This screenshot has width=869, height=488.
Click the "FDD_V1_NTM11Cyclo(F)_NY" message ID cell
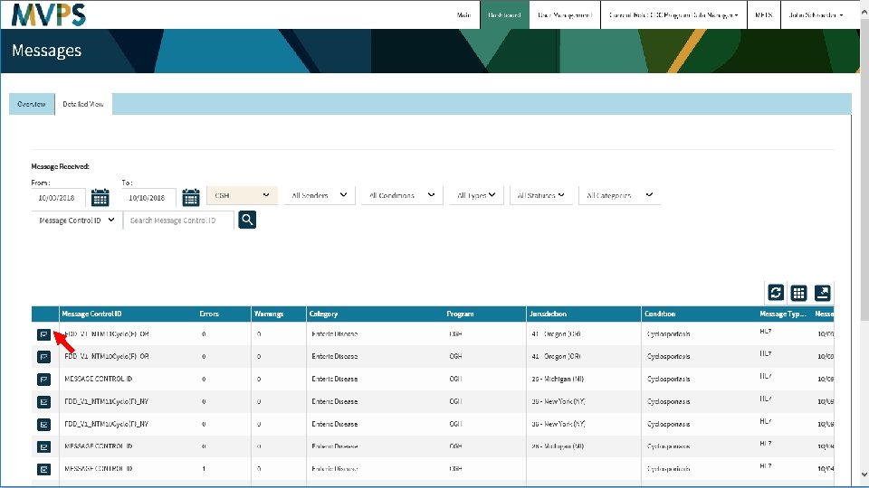[107, 401]
